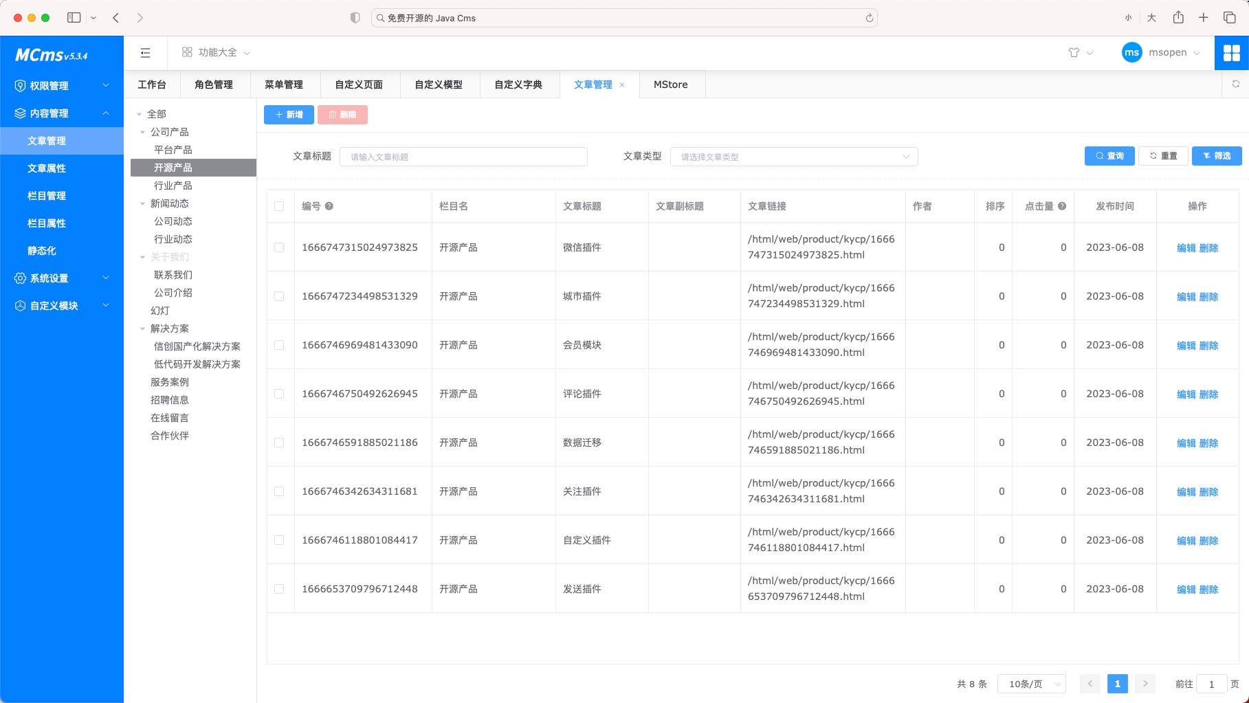Screen dimensions: 1249x703
Task: Click the 编号 column help icon
Action: (329, 205)
